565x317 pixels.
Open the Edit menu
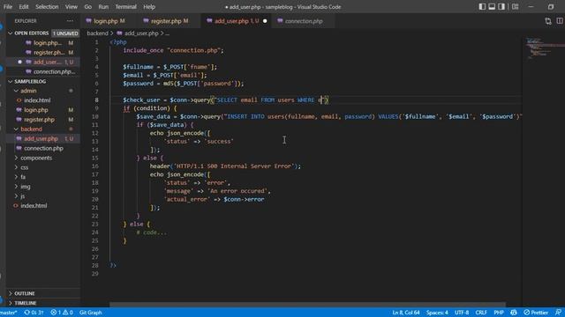click(x=24, y=7)
